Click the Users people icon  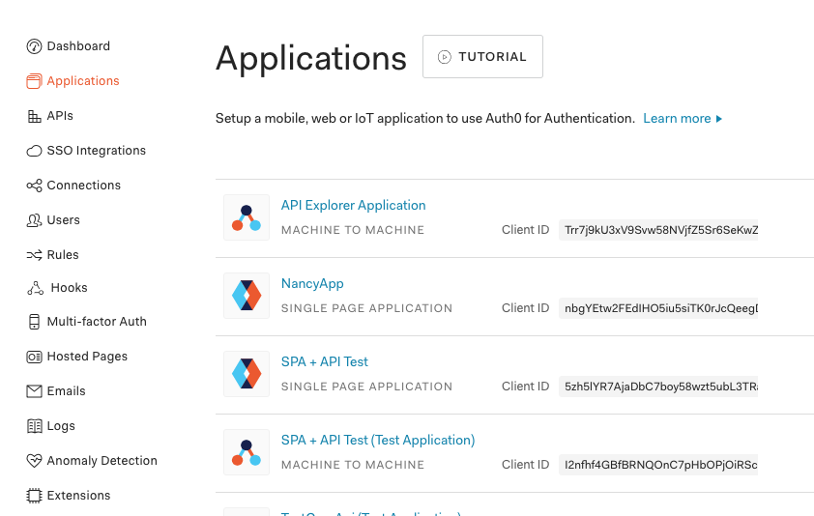(34, 220)
